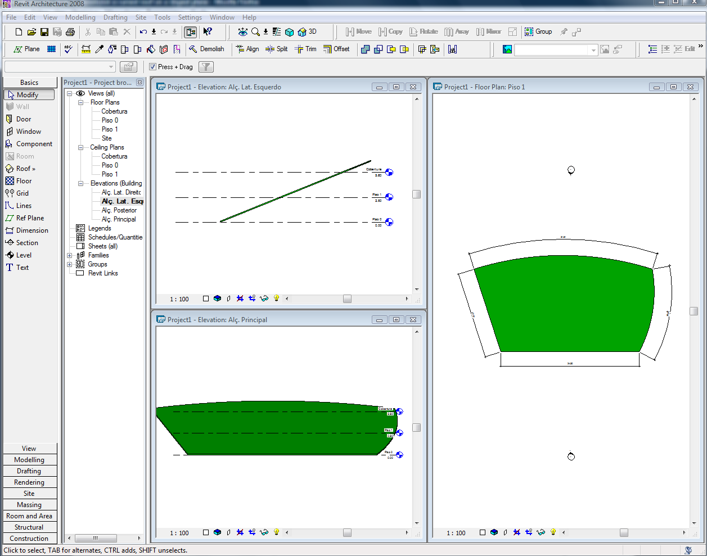Select the Demolish tool
Image resolution: width=707 pixels, height=556 pixels.
[206, 49]
